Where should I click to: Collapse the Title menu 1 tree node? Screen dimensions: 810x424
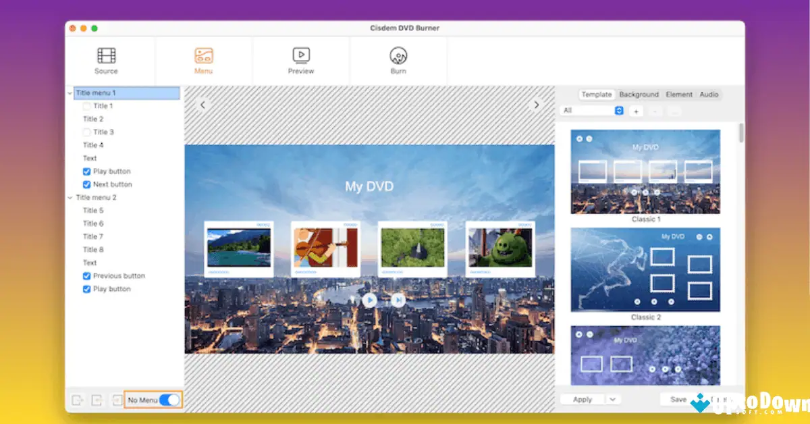pyautogui.click(x=70, y=93)
